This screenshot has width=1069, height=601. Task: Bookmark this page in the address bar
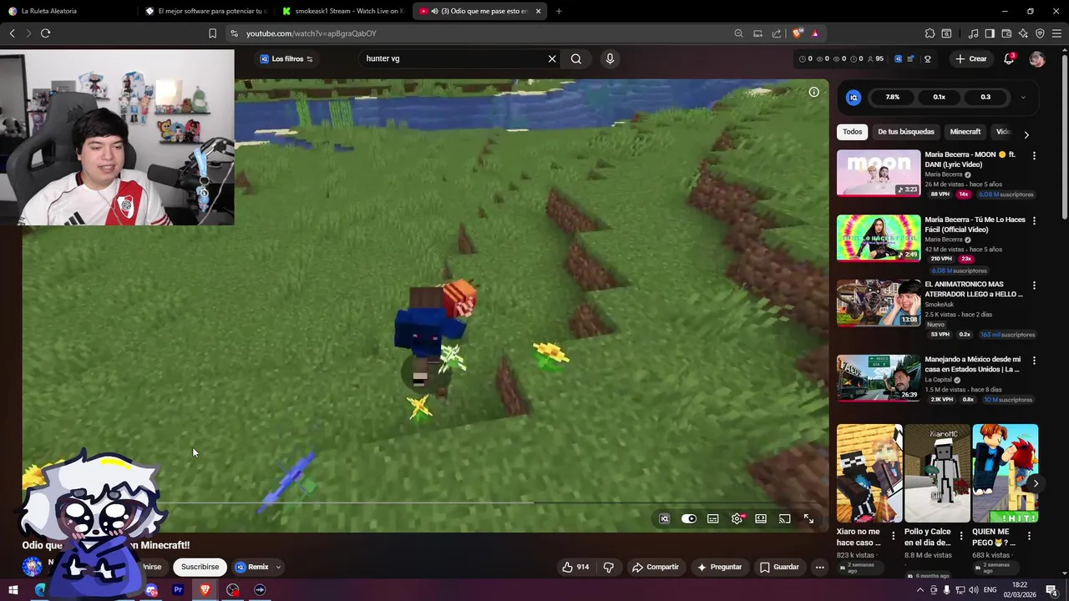[212, 33]
